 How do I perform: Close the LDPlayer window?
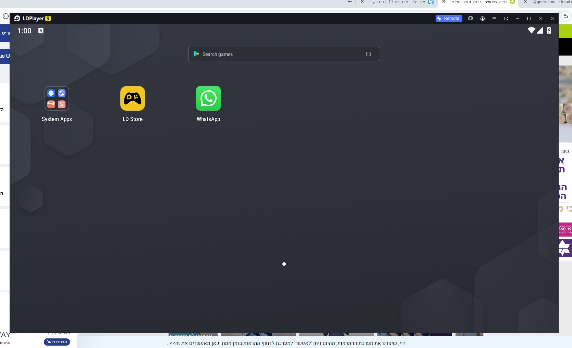click(541, 19)
